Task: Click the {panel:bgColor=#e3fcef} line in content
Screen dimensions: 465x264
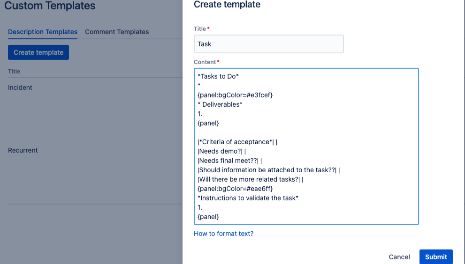Action: click(x=235, y=95)
